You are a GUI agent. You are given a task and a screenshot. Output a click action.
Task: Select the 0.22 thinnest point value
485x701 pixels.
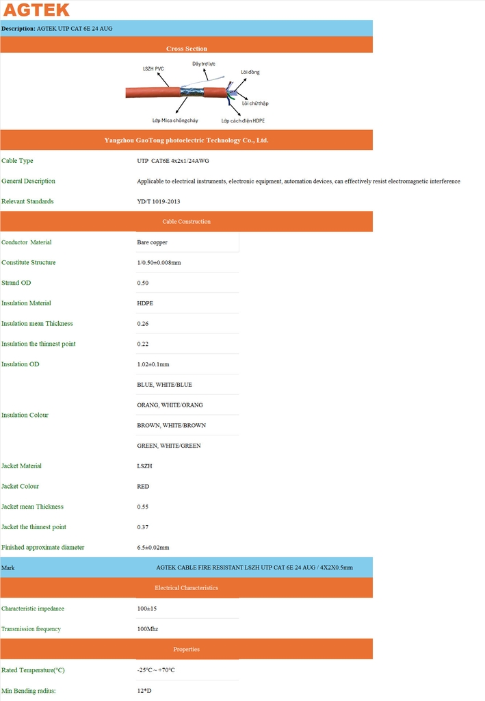point(143,344)
